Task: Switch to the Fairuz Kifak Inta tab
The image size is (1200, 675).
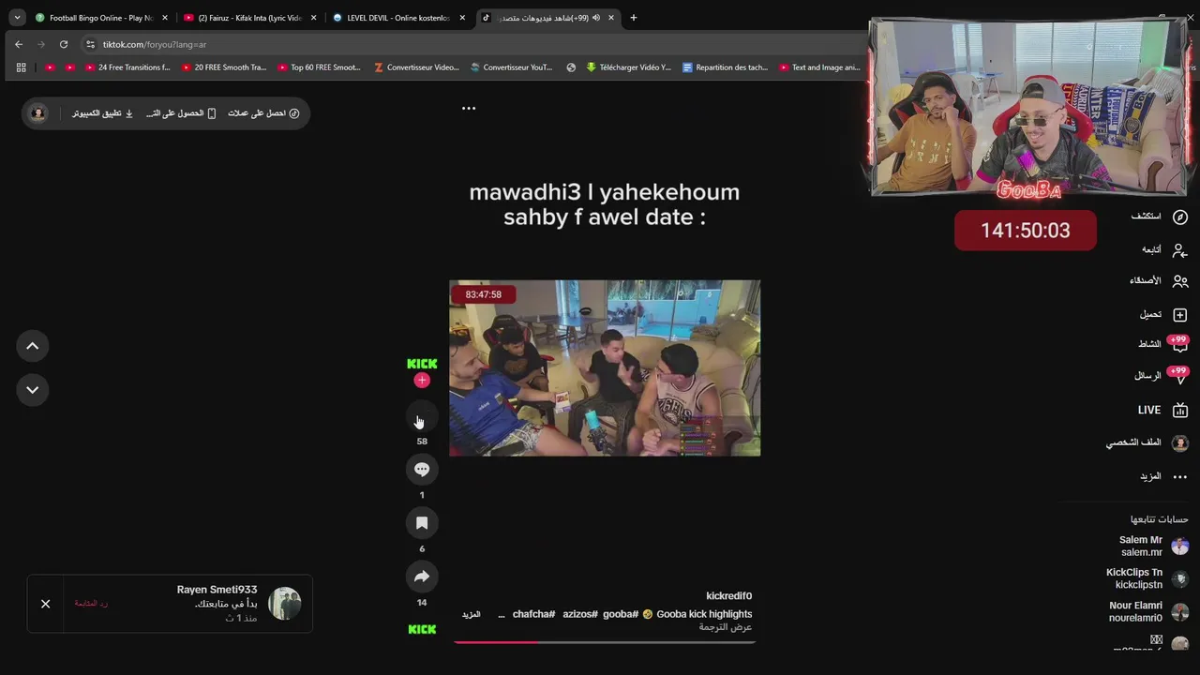Action: point(250,18)
